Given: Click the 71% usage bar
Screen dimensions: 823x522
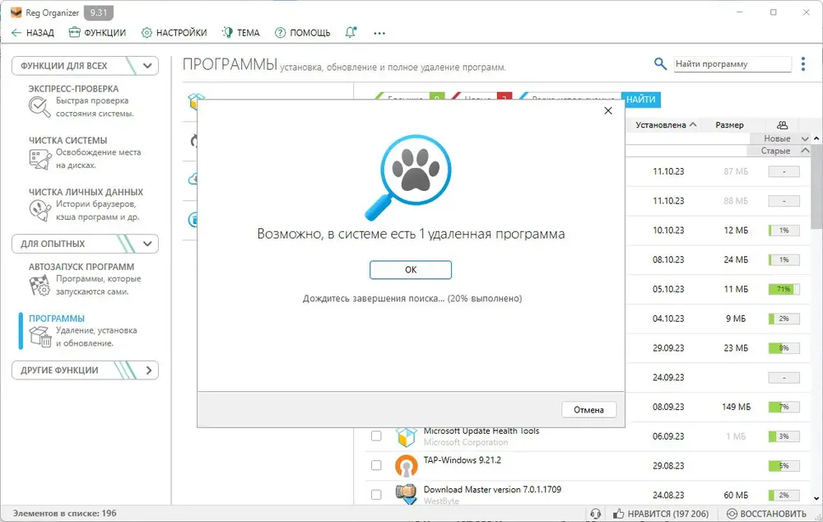Looking at the screenshot, I should click(783, 289).
